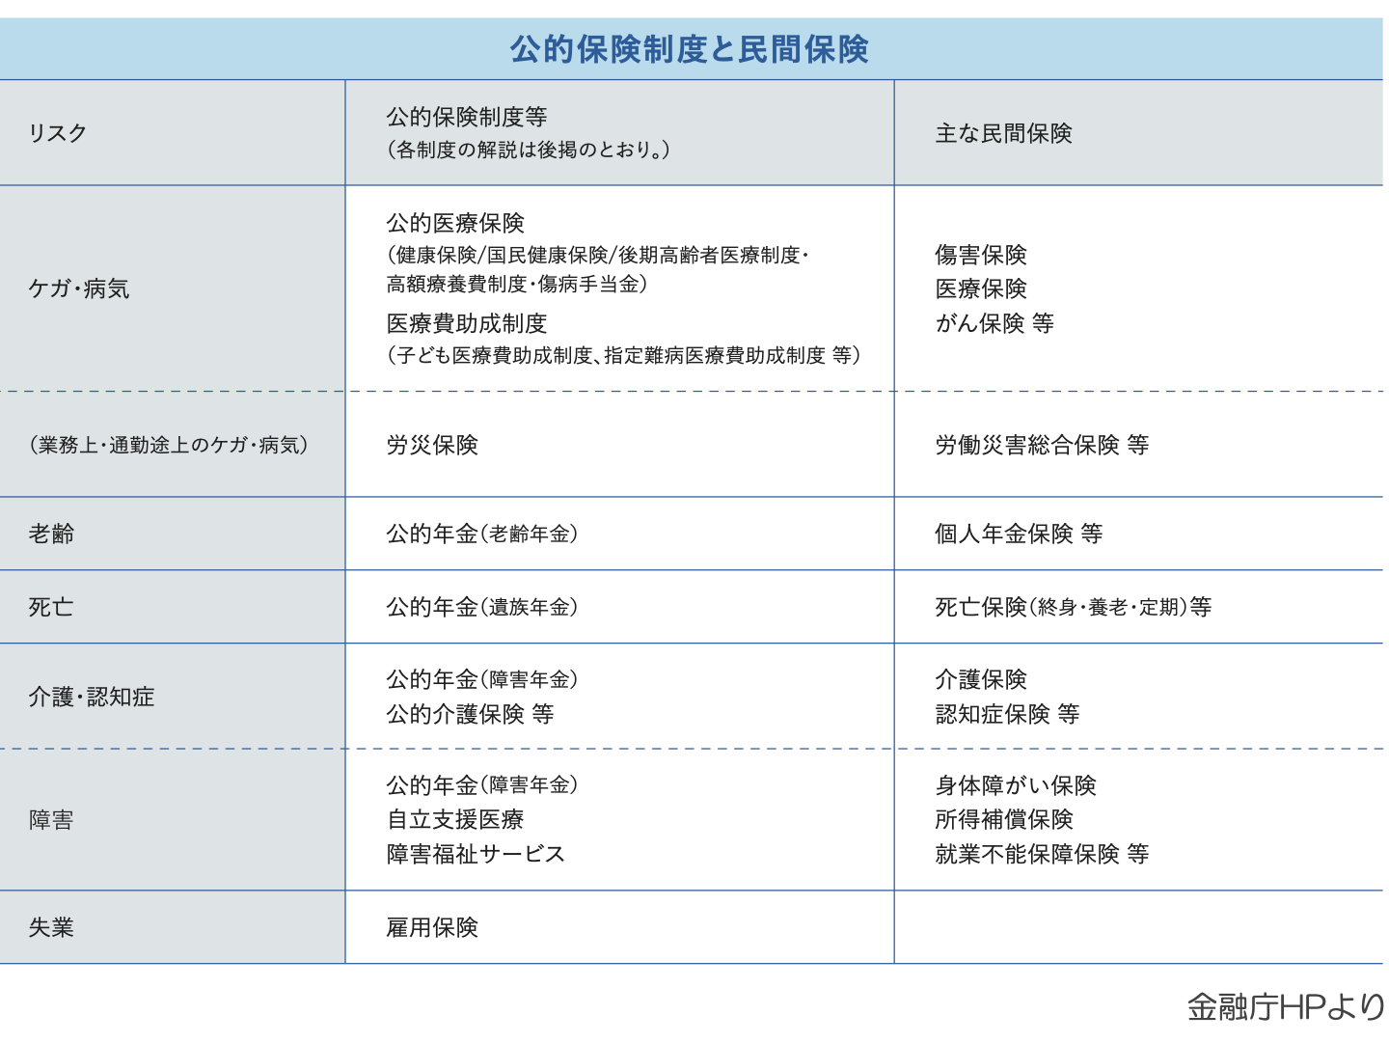Select 傷害保険 in private insurance column

click(981, 255)
